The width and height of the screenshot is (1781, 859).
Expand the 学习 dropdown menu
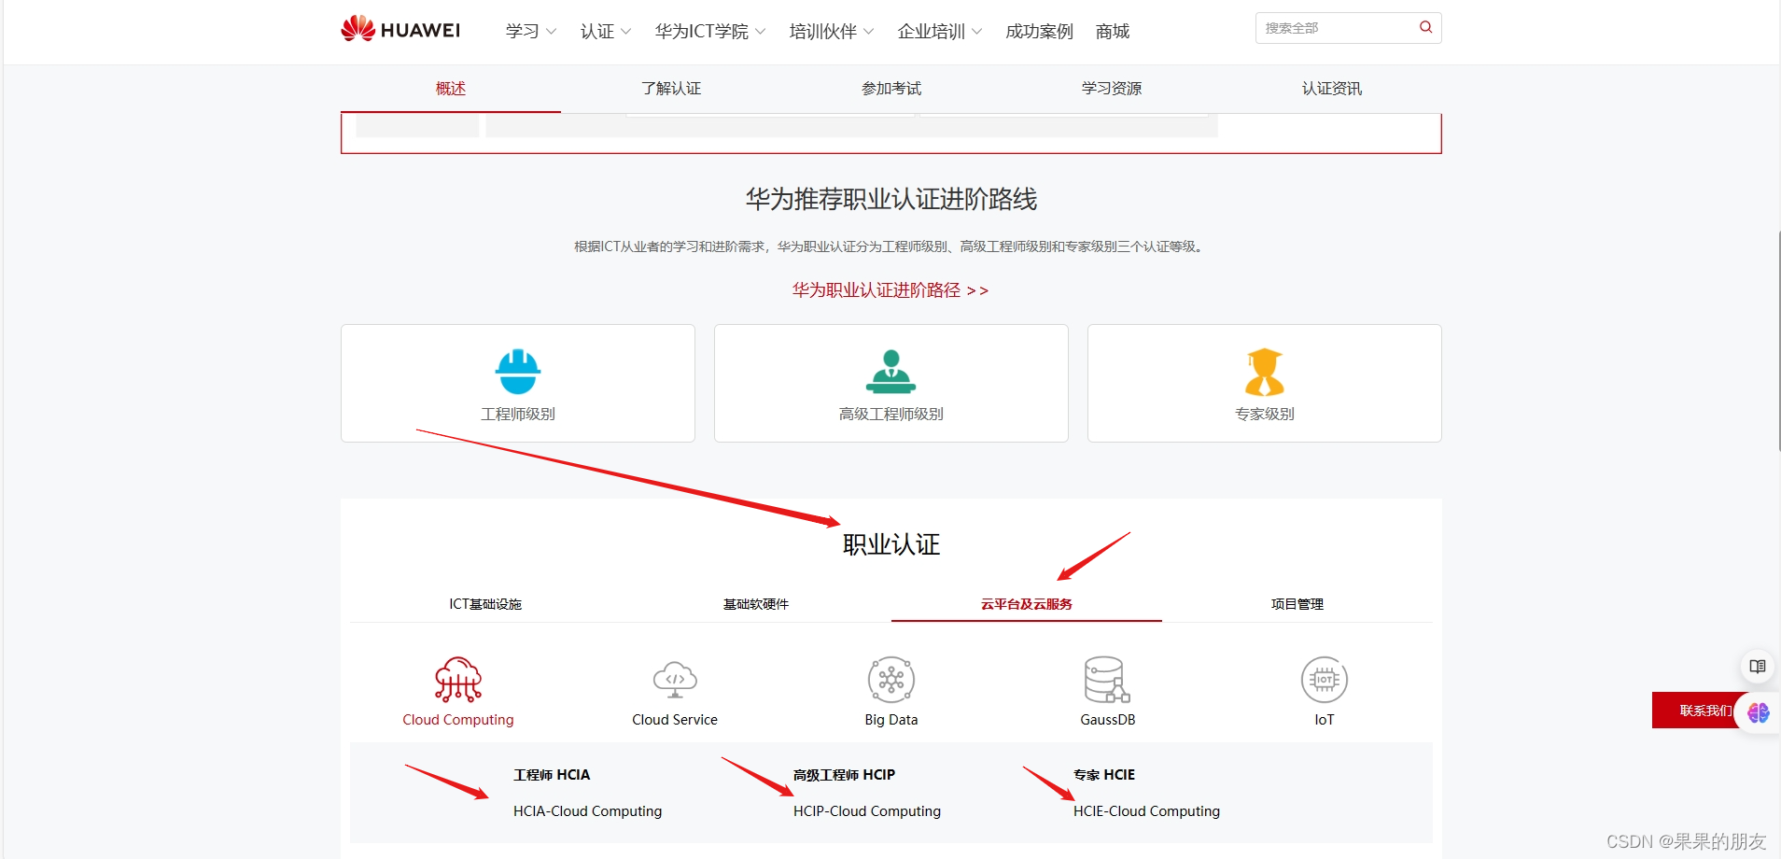point(531,32)
